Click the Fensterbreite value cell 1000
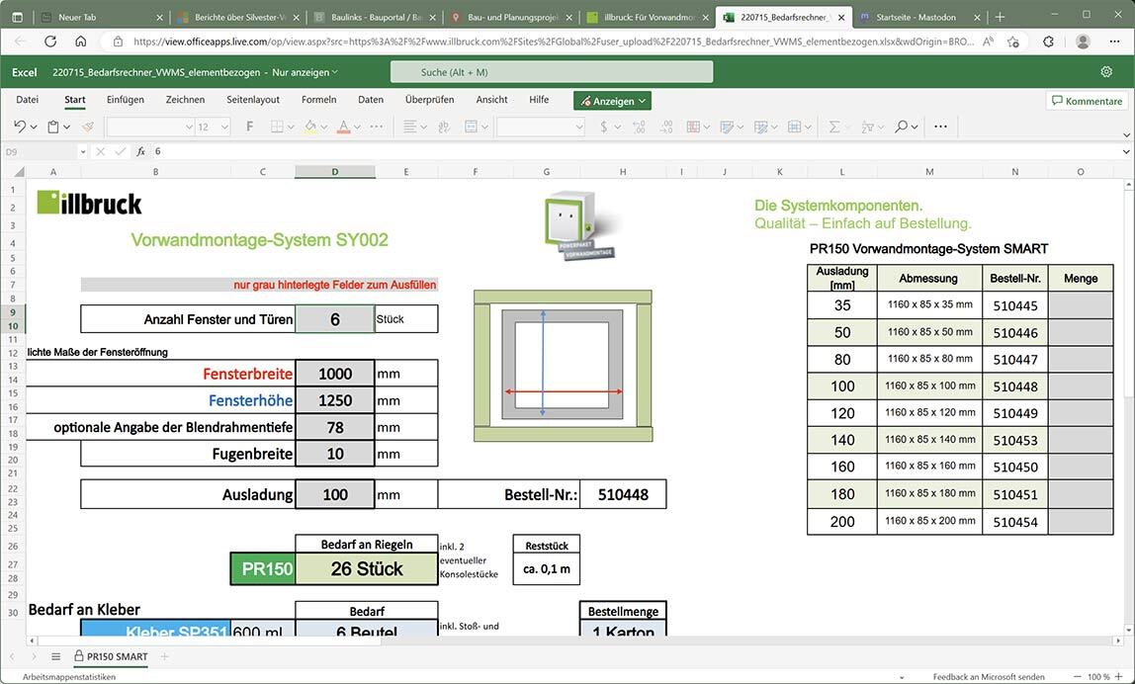The image size is (1135, 684). 335,374
